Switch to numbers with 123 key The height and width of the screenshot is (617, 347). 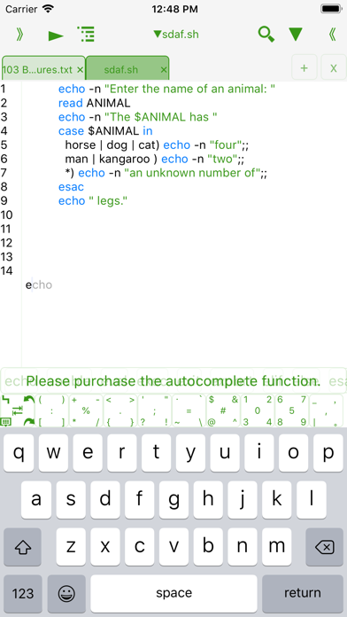[23, 593]
